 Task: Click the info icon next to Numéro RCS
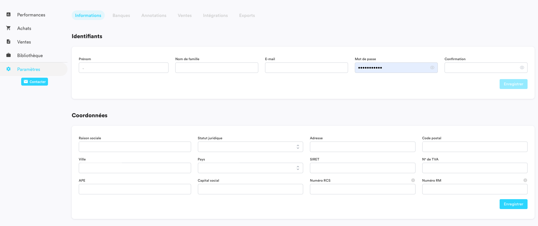coord(413,180)
